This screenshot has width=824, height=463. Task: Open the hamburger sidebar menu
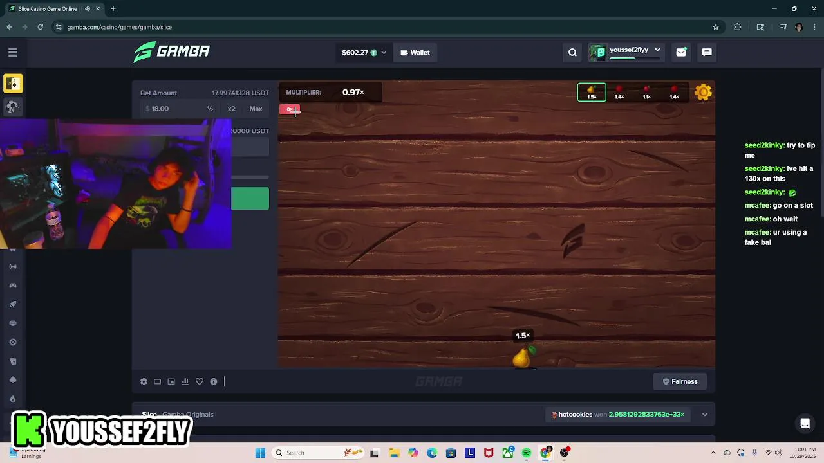click(12, 52)
